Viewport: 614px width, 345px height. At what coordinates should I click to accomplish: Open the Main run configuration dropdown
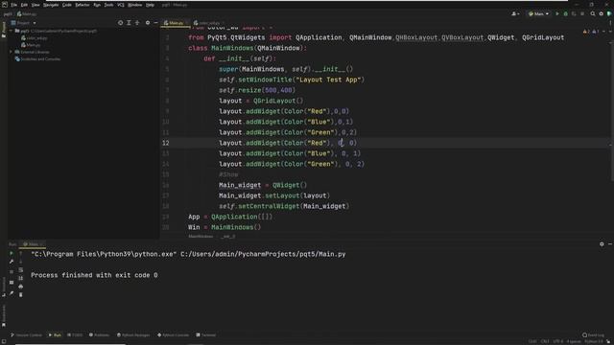[x=538, y=13]
